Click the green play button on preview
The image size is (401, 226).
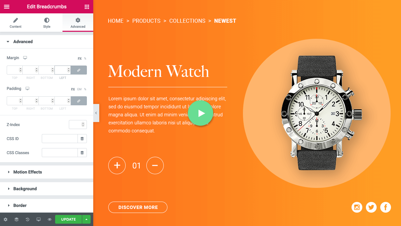pos(200,113)
